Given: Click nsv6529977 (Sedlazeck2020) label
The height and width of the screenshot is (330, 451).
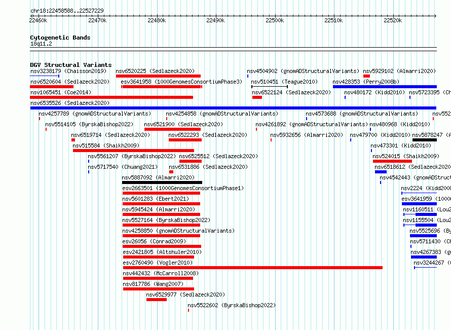Looking at the screenshot, I should click(x=185, y=295).
